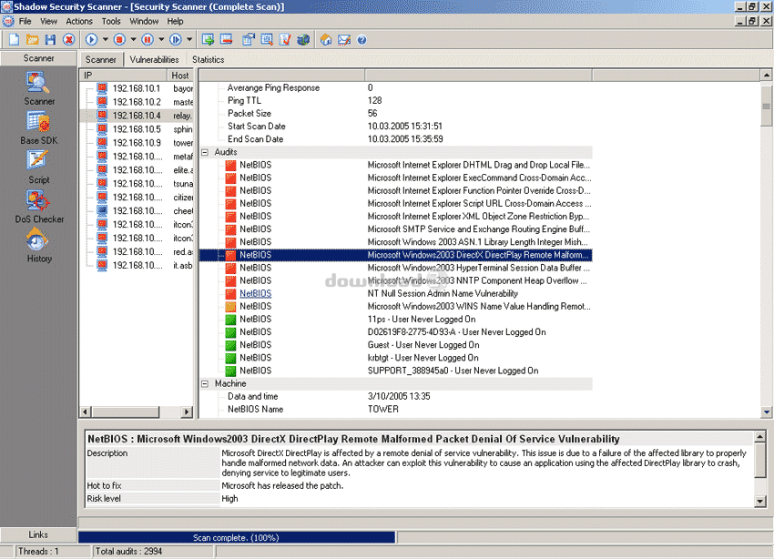Click the magnifier search toolbar icon

tap(267, 39)
